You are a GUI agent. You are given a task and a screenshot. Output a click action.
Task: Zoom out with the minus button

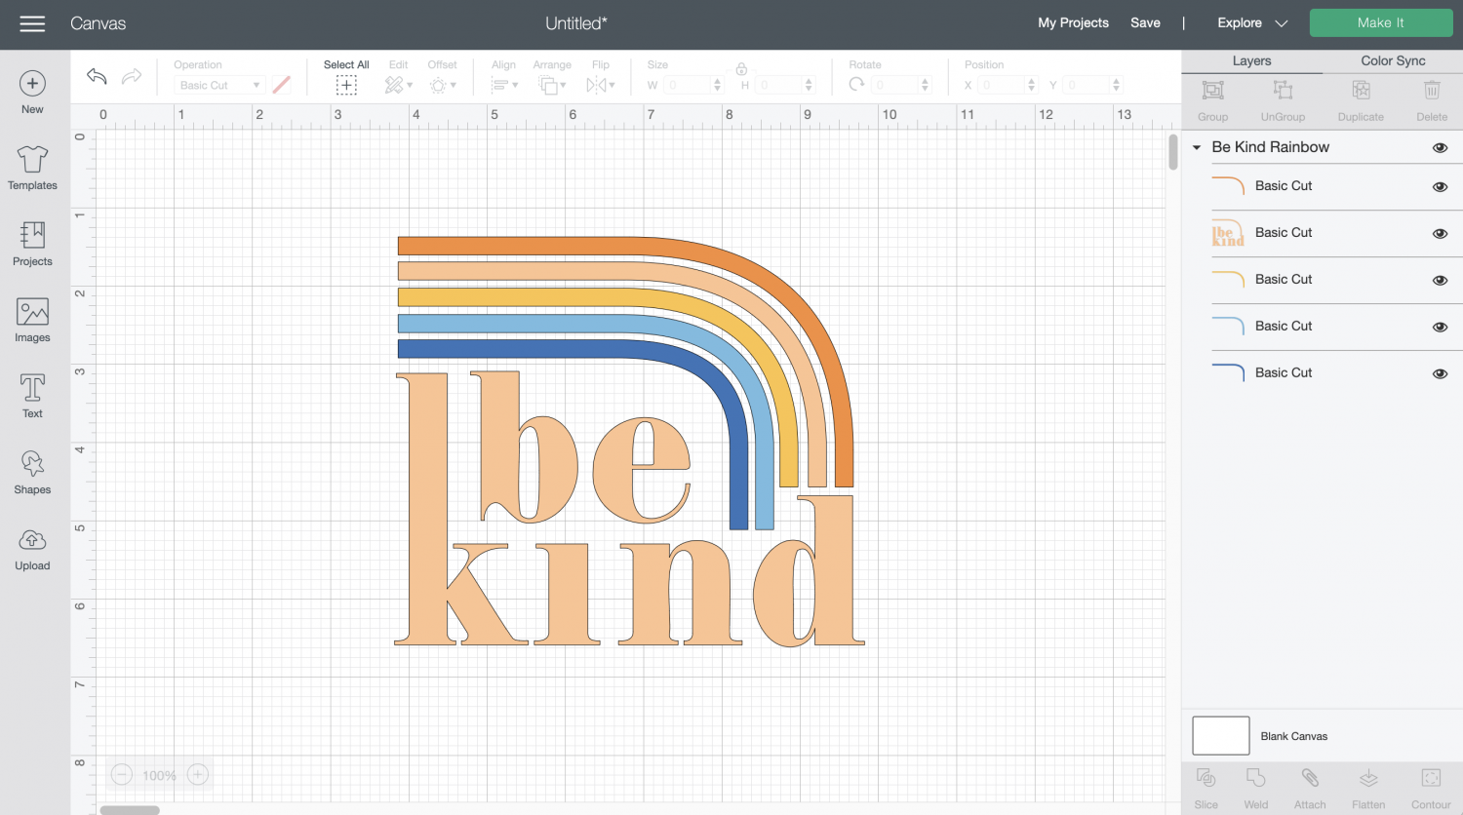pyautogui.click(x=121, y=775)
